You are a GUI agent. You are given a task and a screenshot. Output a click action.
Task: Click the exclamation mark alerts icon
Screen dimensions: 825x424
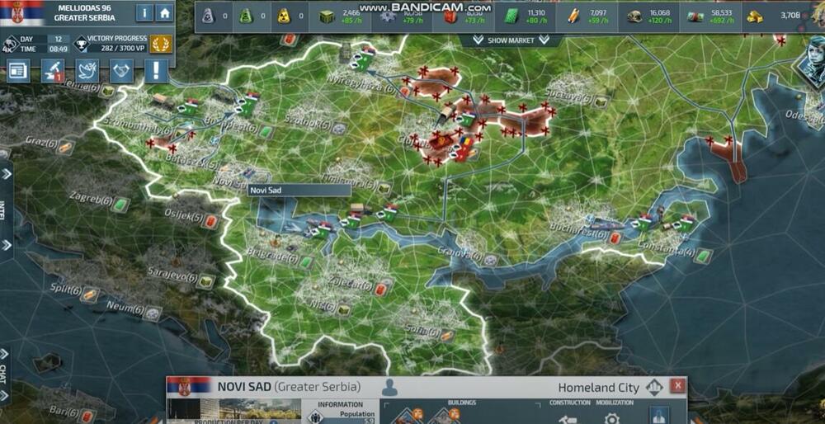(x=156, y=71)
